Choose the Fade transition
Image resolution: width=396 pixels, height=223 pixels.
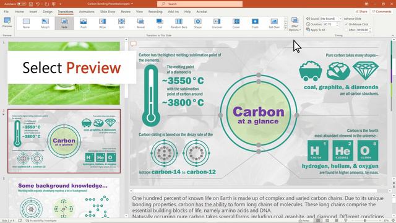[x=64, y=24]
